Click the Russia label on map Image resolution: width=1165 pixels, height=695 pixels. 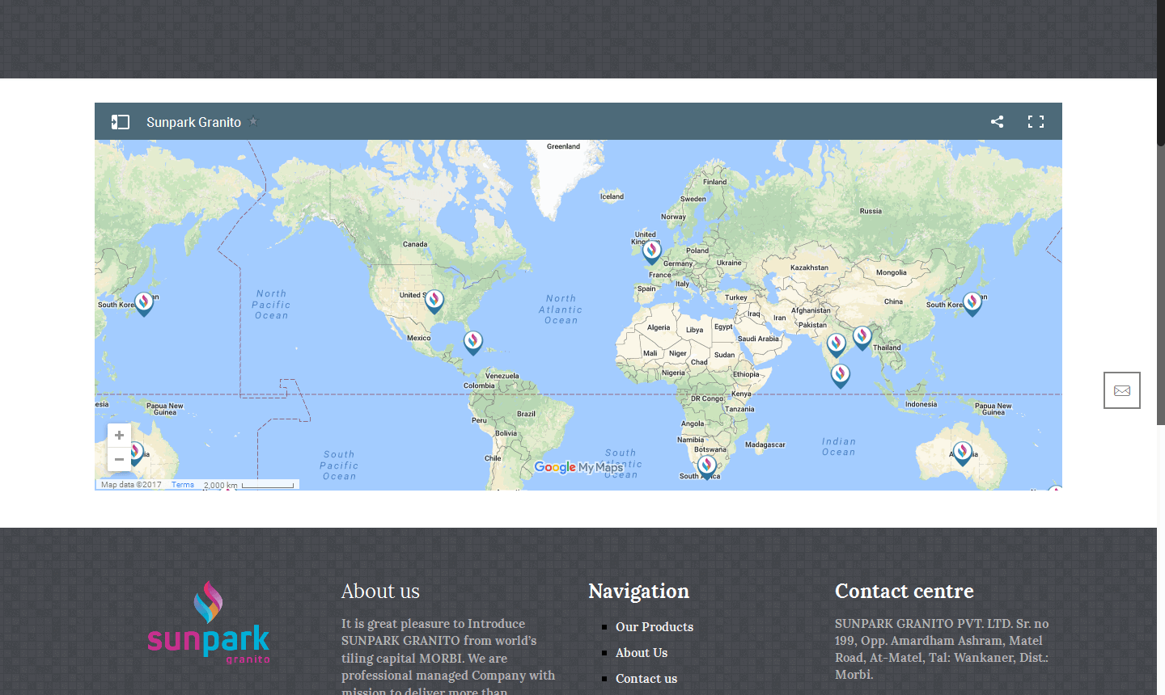[x=871, y=211]
